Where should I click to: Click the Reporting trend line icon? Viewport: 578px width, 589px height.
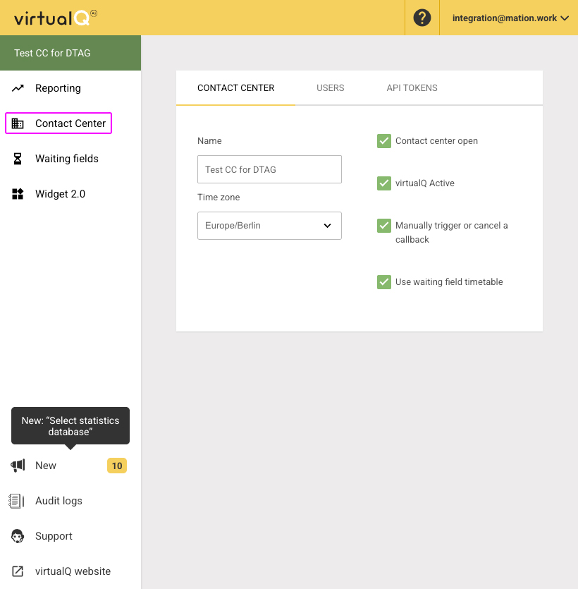pyautogui.click(x=18, y=88)
